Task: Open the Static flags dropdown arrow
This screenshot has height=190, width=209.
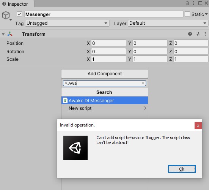Action: pyautogui.click(x=206, y=14)
